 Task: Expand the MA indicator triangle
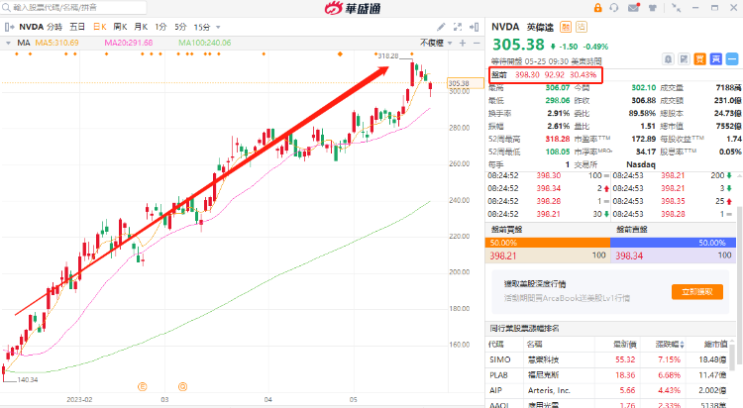coord(8,44)
